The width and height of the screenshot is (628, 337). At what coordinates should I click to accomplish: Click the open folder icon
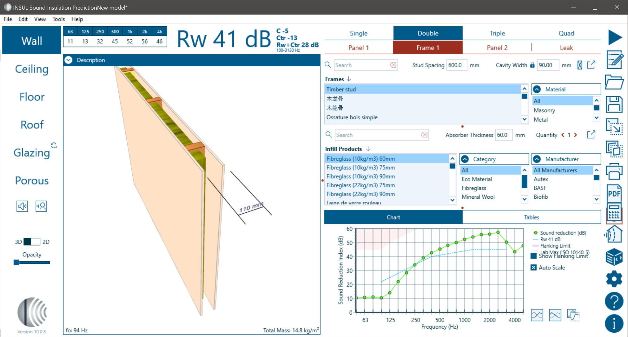point(614,82)
